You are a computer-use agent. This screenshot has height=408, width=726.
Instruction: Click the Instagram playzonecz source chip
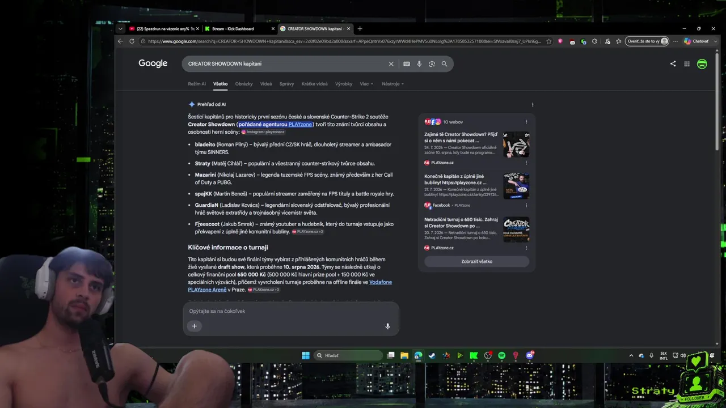(x=263, y=132)
